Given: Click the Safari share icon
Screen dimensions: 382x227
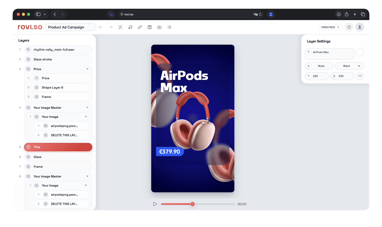Looking at the screenshot, I should pyautogui.click(x=346, y=14).
